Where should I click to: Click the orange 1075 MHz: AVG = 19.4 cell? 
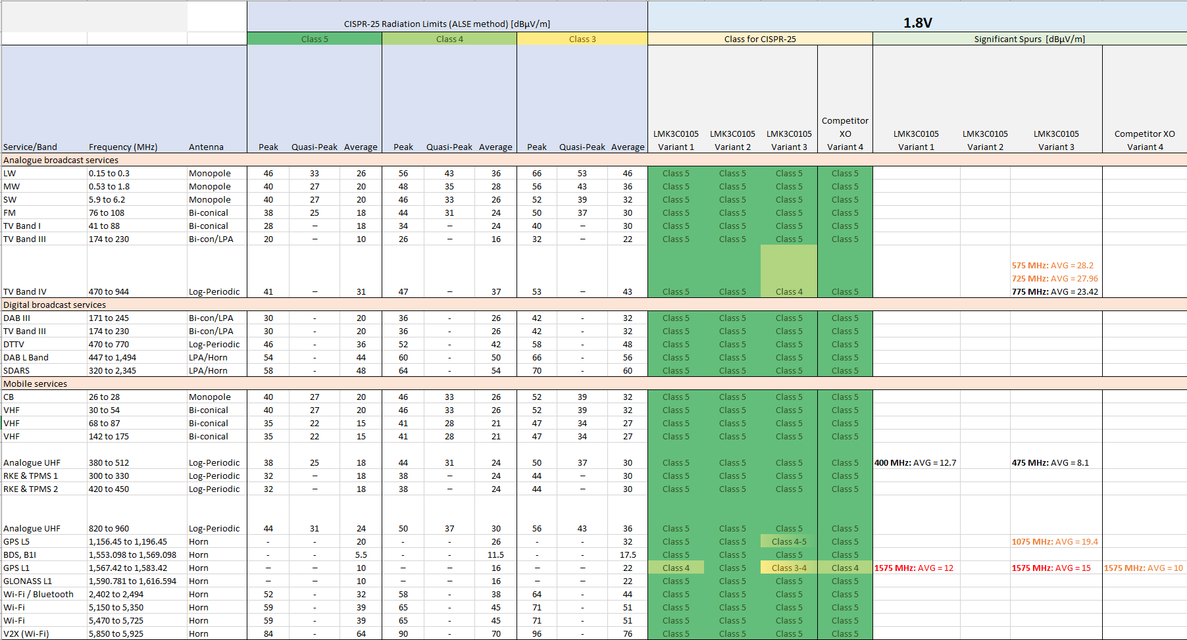pos(1055,541)
